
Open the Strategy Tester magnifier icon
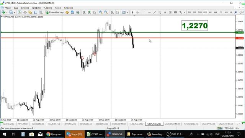[41, 12]
